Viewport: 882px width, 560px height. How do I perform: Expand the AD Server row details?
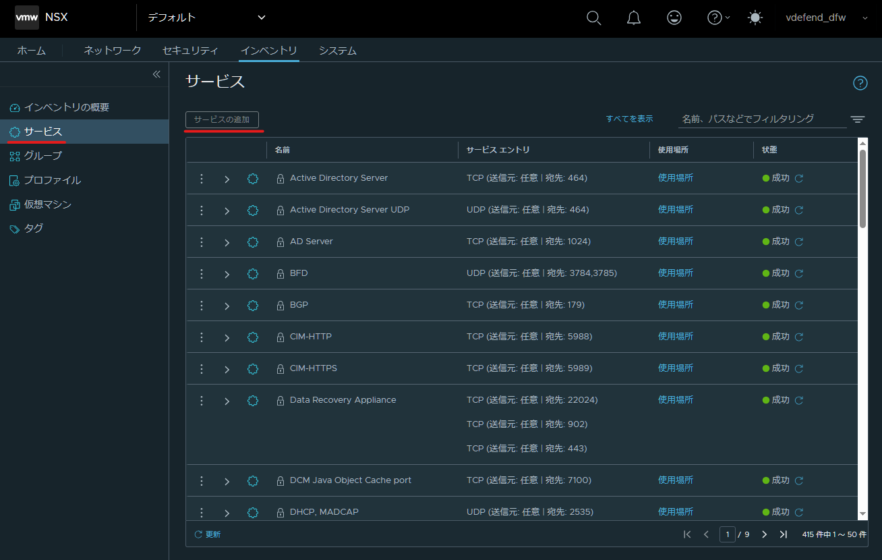point(227,242)
